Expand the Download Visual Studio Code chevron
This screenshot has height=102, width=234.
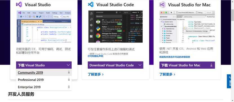(140, 65)
